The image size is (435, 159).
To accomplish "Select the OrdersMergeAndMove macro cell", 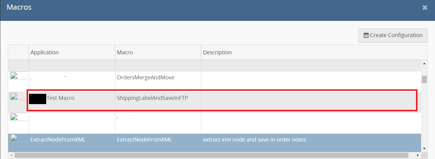I will pyautogui.click(x=146, y=78).
